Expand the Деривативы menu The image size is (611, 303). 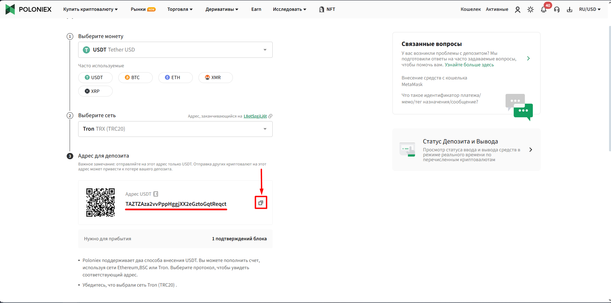click(222, 9)
